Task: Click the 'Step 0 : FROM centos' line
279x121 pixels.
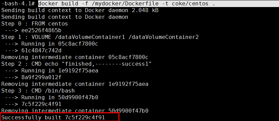Action: pos(35,24)
